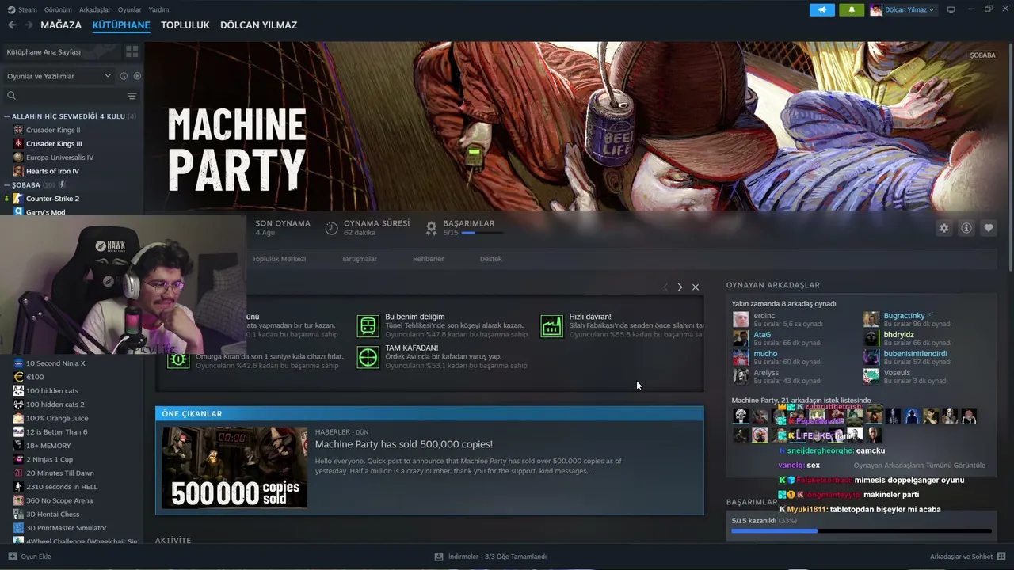Go to the TOPLULUK tab
This screenshot has height=570, width=1014.
(x=185, y=25)
